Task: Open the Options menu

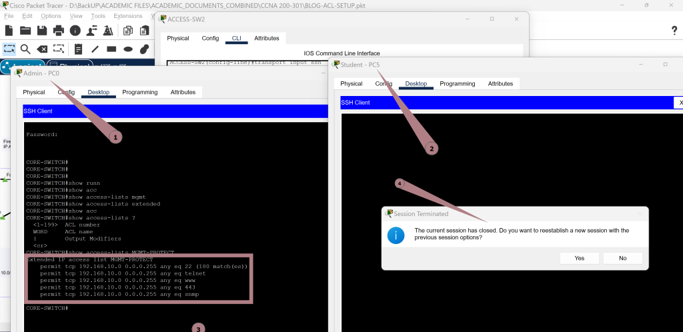Action: coord(51,15)
